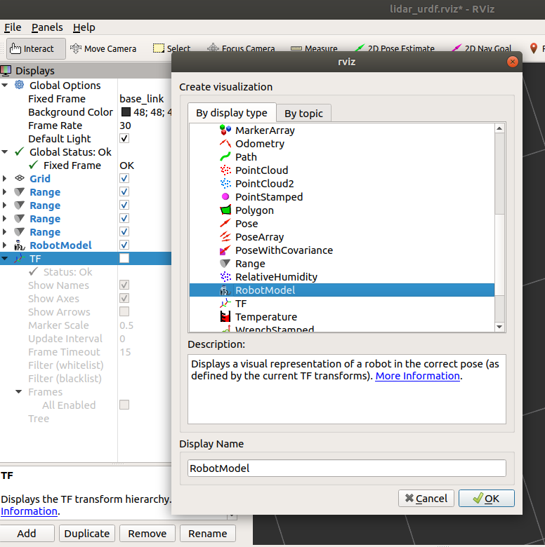Confirm with the OK button
The width and height of the screenshot is (545, 547).
[x=486, y=498]
